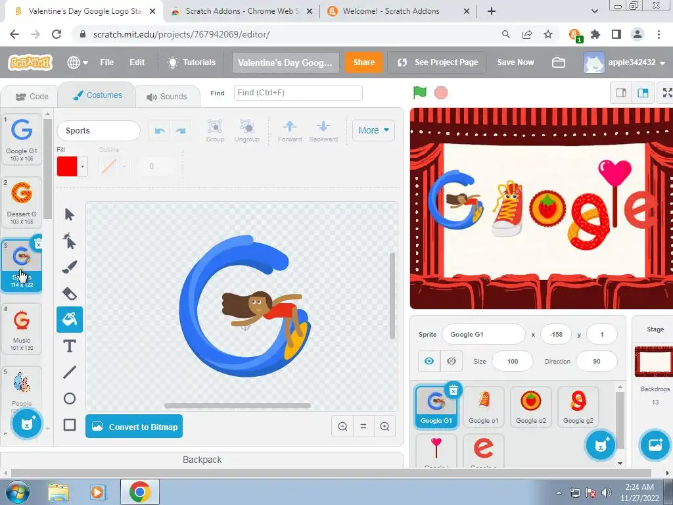The image size is (673, 505).
Task: Select the arrow Select tool
Action: pos(69,214)
